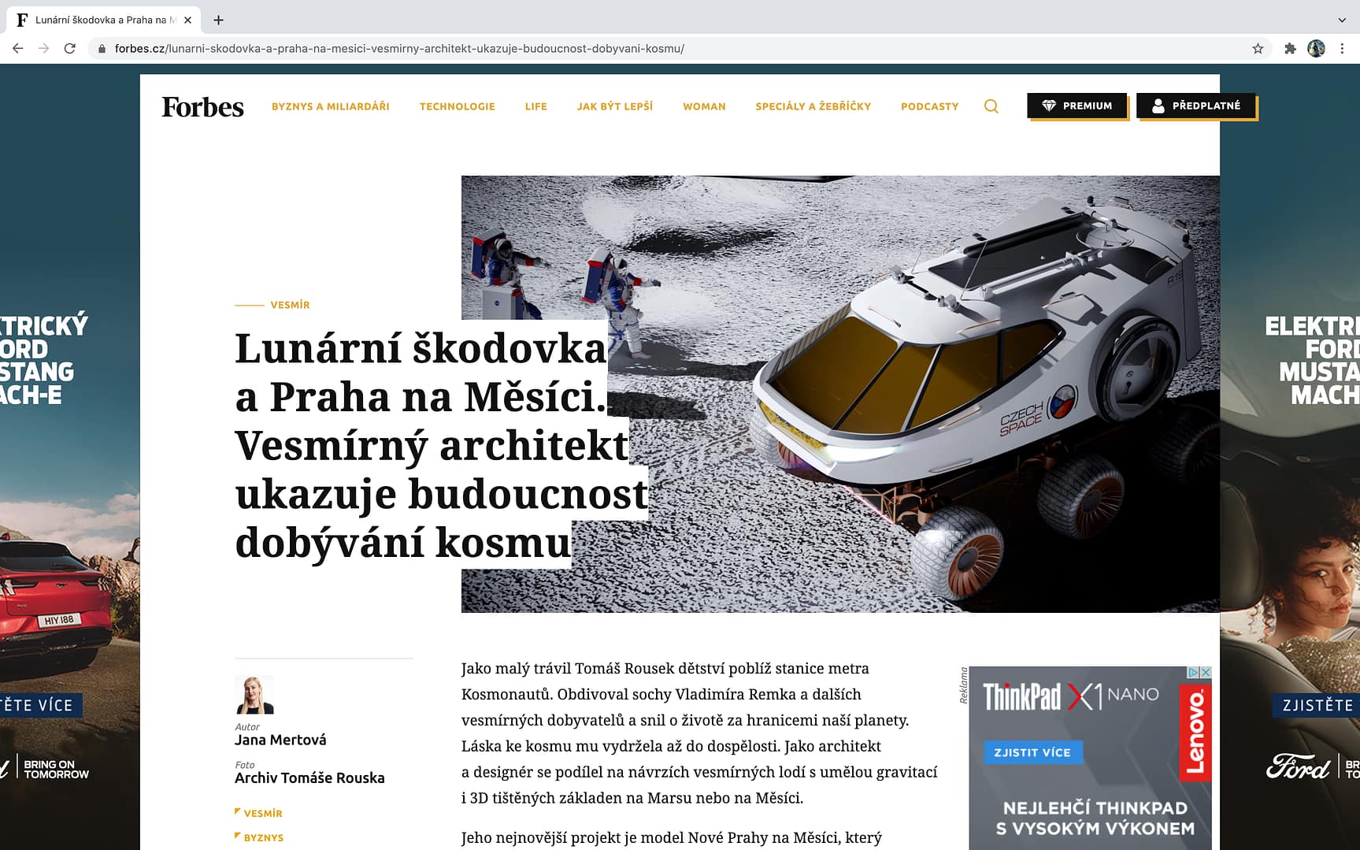The width and height of the screenshot is (1360, 850).
Task: Close the ThinkPad ad with X icon
Action: click(x=1205, y=673)
